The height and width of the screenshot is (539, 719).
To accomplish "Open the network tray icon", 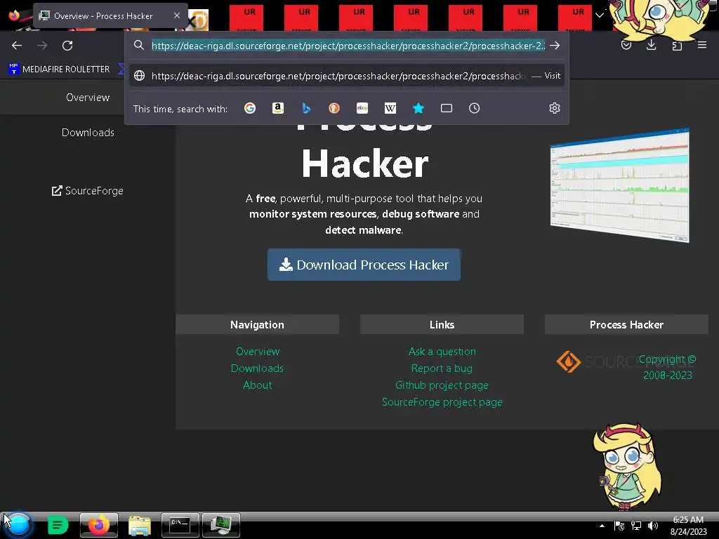I will 636,526.
